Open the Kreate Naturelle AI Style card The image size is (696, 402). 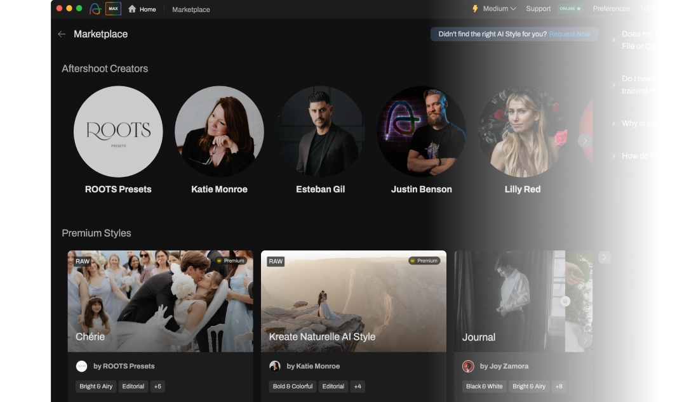tap(353, 301)
